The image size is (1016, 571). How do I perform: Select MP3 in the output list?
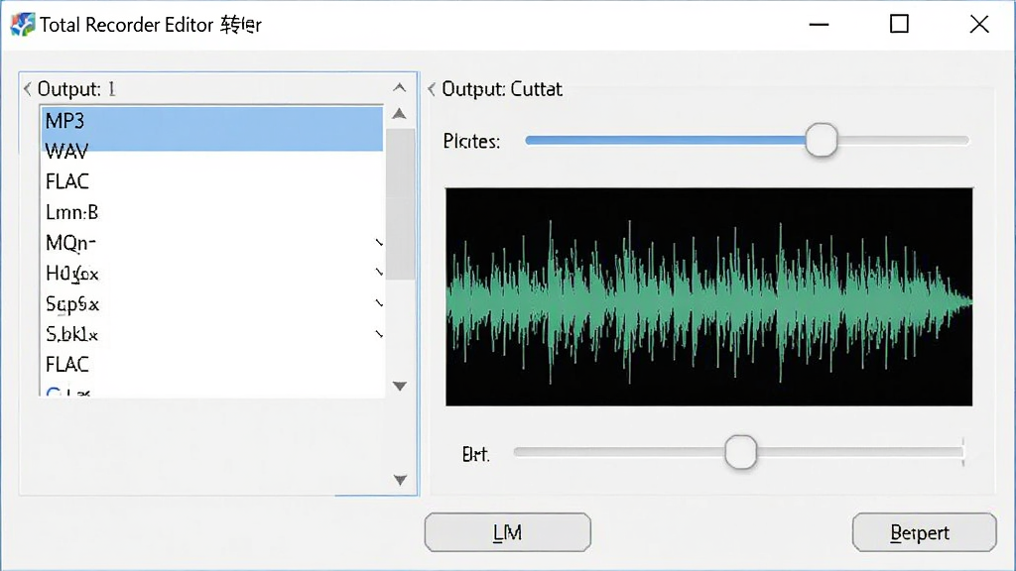click(212, 121)
